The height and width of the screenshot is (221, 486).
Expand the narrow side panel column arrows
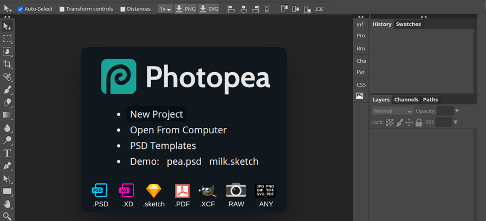(x=361, y=17)
